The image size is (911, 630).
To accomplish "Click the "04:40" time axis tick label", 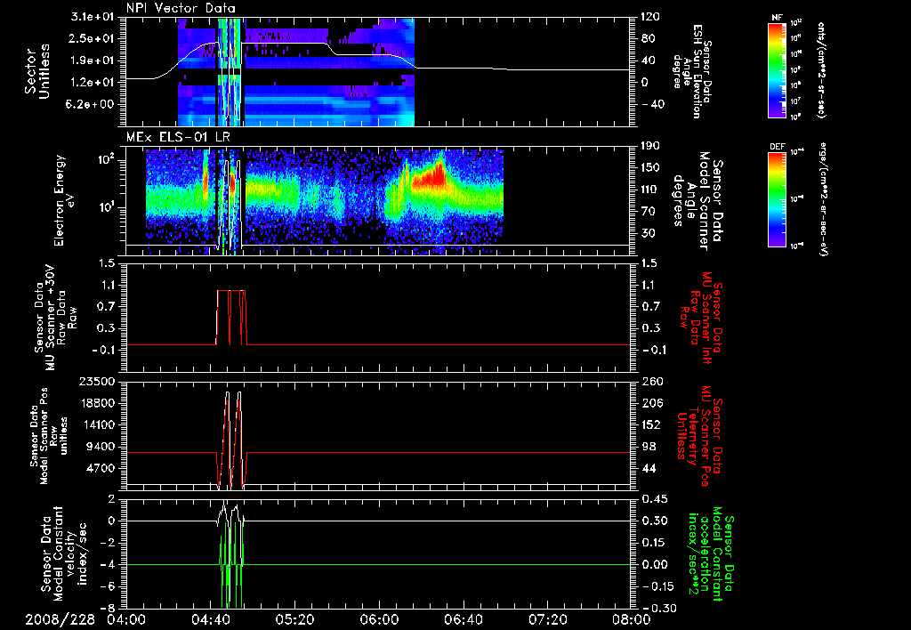I will tap(210, 620).
